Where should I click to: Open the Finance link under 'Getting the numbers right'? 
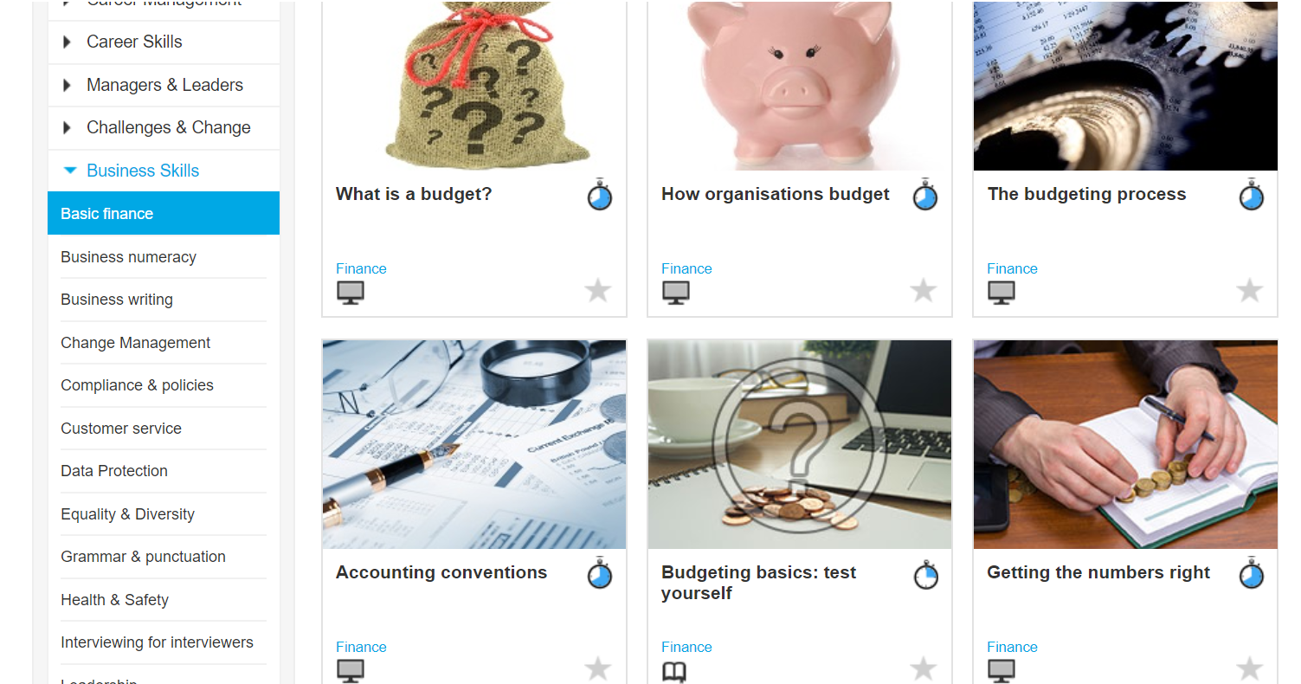click(1012, 647)
